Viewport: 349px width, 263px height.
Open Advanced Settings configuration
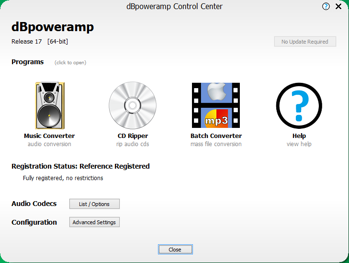[94, 222]
